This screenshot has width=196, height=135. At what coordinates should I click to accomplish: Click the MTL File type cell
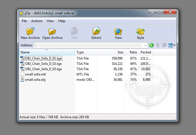pos(83,74)
